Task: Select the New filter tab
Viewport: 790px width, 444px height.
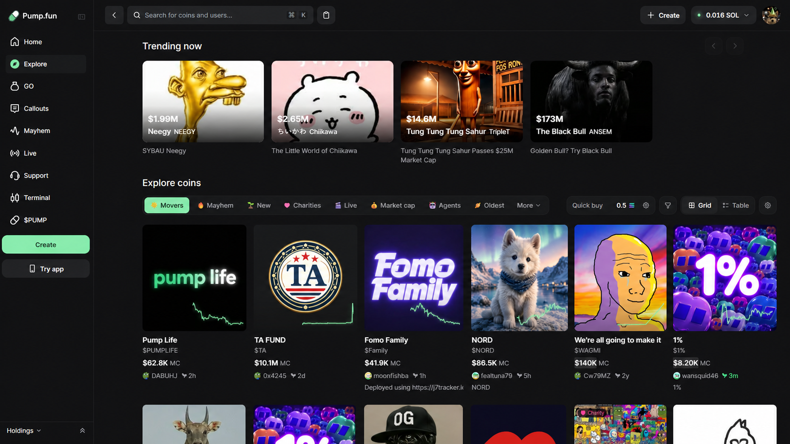Action: (x=259, y=205)
